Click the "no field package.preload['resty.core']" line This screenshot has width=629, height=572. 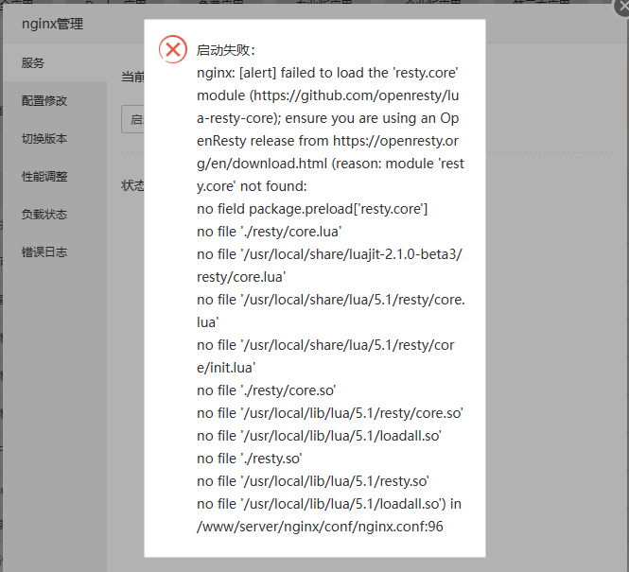click(x=312, y=209)
